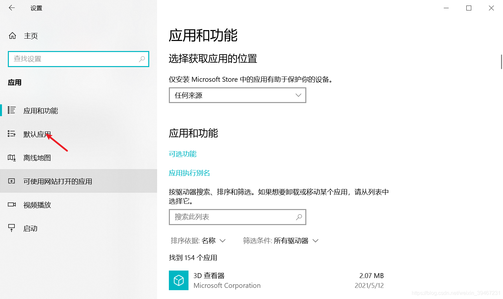503x299 pixels.
Task: Open the 可选功能 link
Action: (182, 154)
